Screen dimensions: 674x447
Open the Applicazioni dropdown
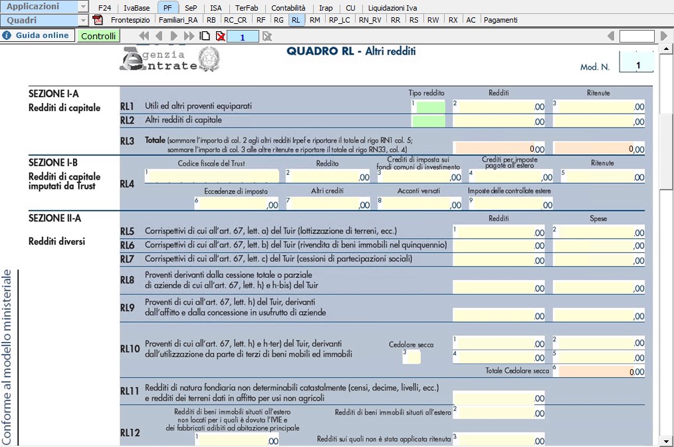(83, 7)
